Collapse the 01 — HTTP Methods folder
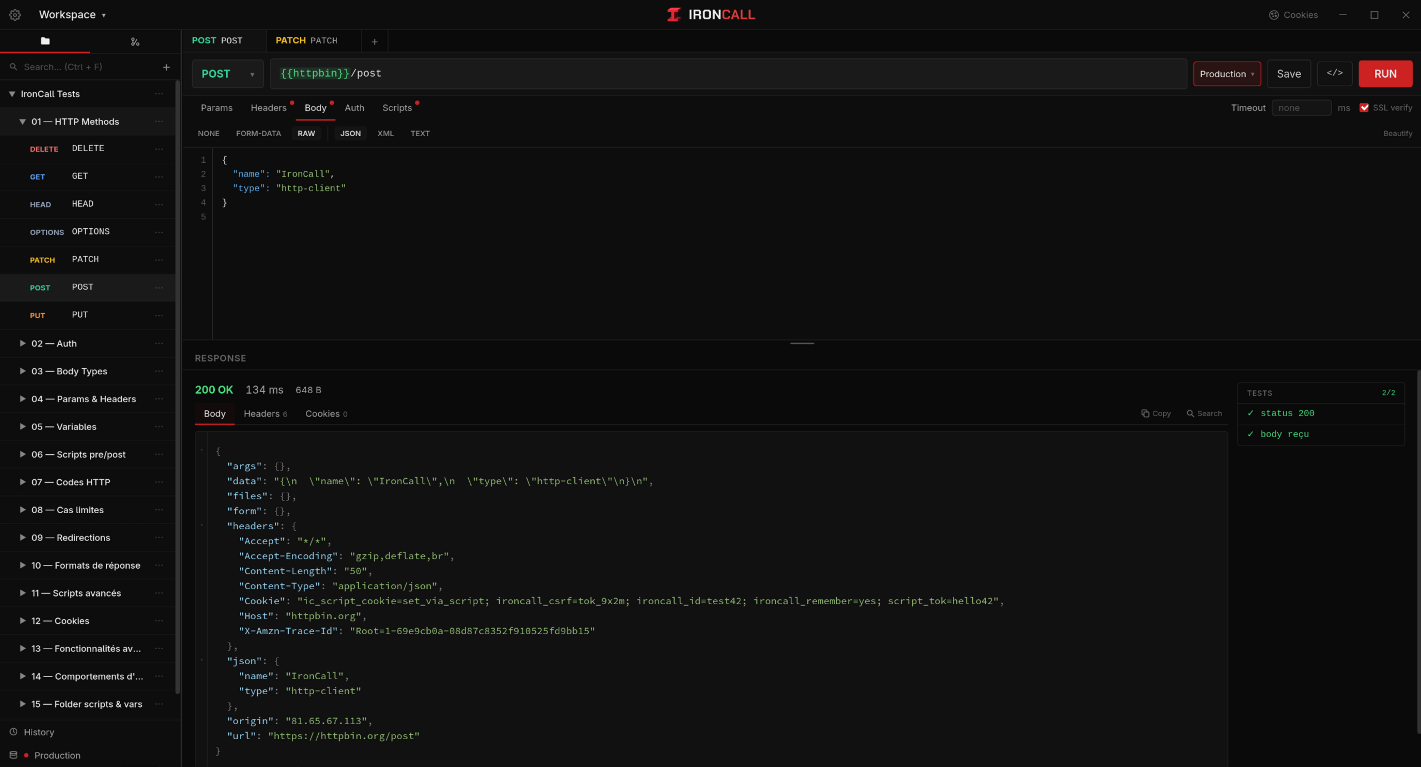 tap(22, 122)
